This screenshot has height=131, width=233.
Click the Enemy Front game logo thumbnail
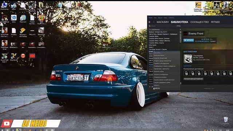coord(185,33)
